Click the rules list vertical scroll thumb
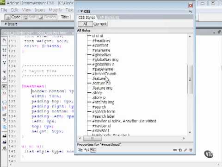The width and height of the screenshot is (222, 167). coord(190,79)
